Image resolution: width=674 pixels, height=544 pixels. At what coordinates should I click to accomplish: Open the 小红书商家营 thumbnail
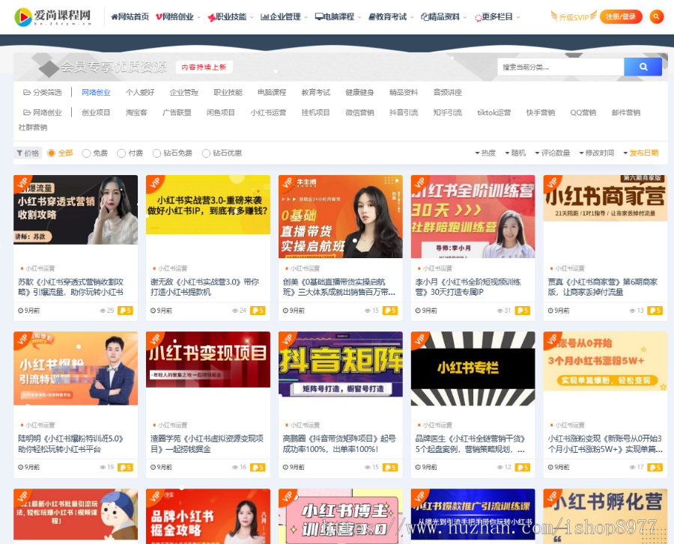(605, 198)
